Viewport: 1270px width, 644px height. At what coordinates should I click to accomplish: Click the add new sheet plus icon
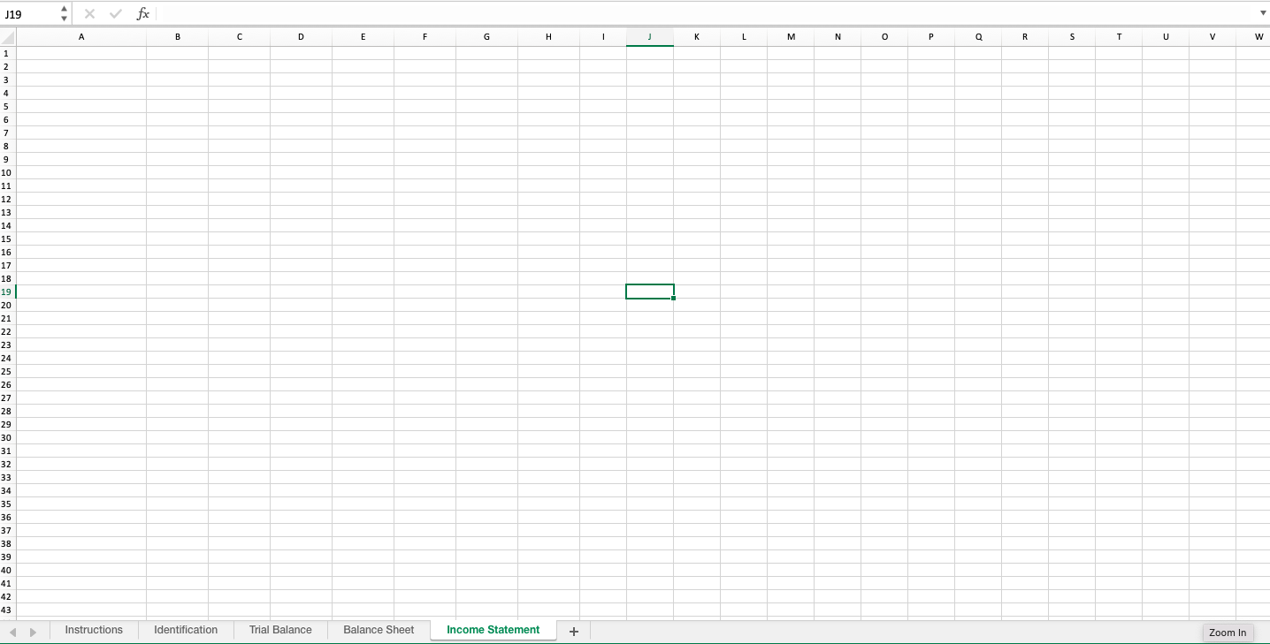573,631
